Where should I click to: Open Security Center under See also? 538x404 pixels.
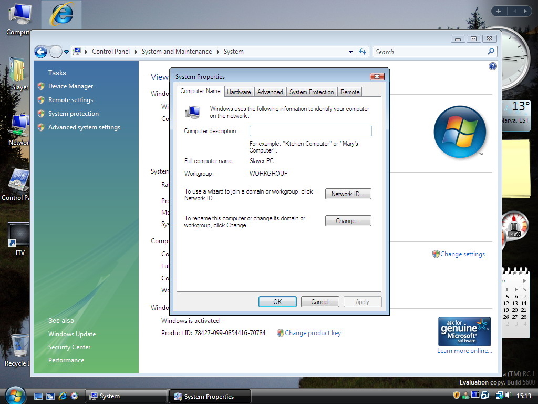69,347
